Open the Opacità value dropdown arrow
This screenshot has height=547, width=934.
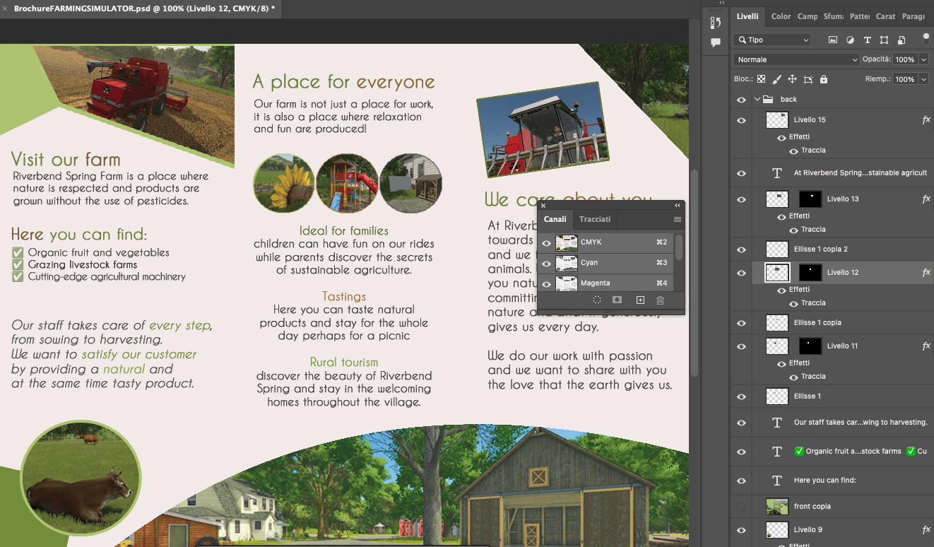(923, 60)
